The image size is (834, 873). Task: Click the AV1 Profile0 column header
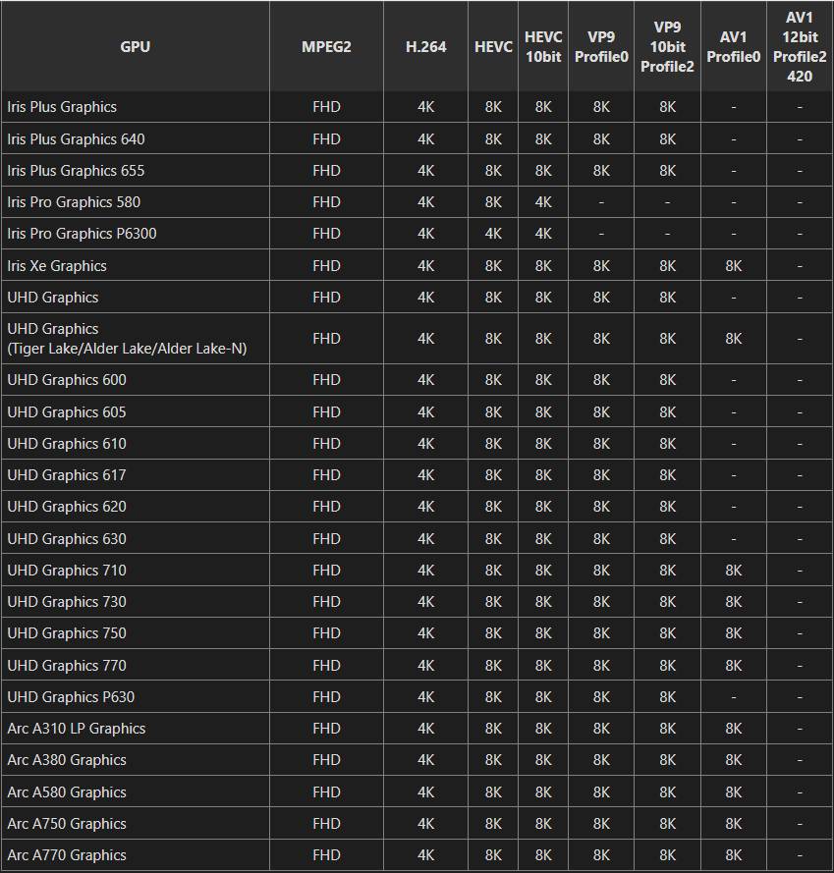[x=733, y=47]
